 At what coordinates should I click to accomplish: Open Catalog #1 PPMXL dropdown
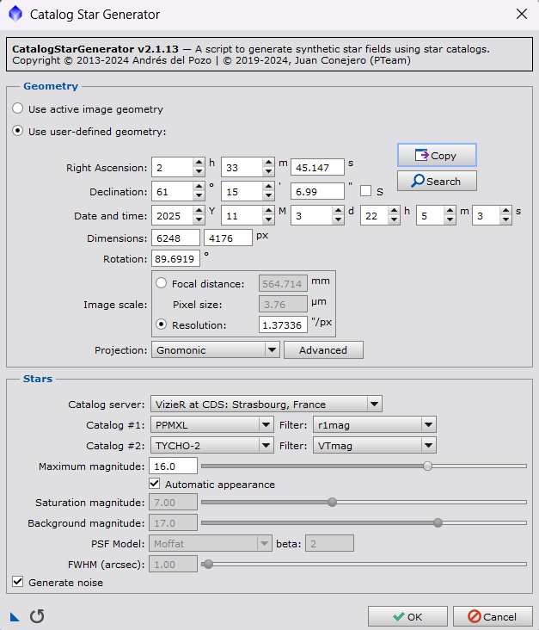click(212, 424)
